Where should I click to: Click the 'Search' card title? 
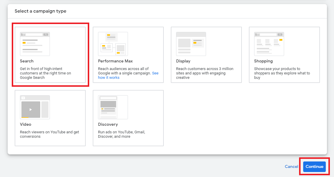[x=27, y=61]
